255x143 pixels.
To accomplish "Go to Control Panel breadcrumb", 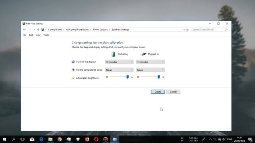I will click(x=55, y=30).
